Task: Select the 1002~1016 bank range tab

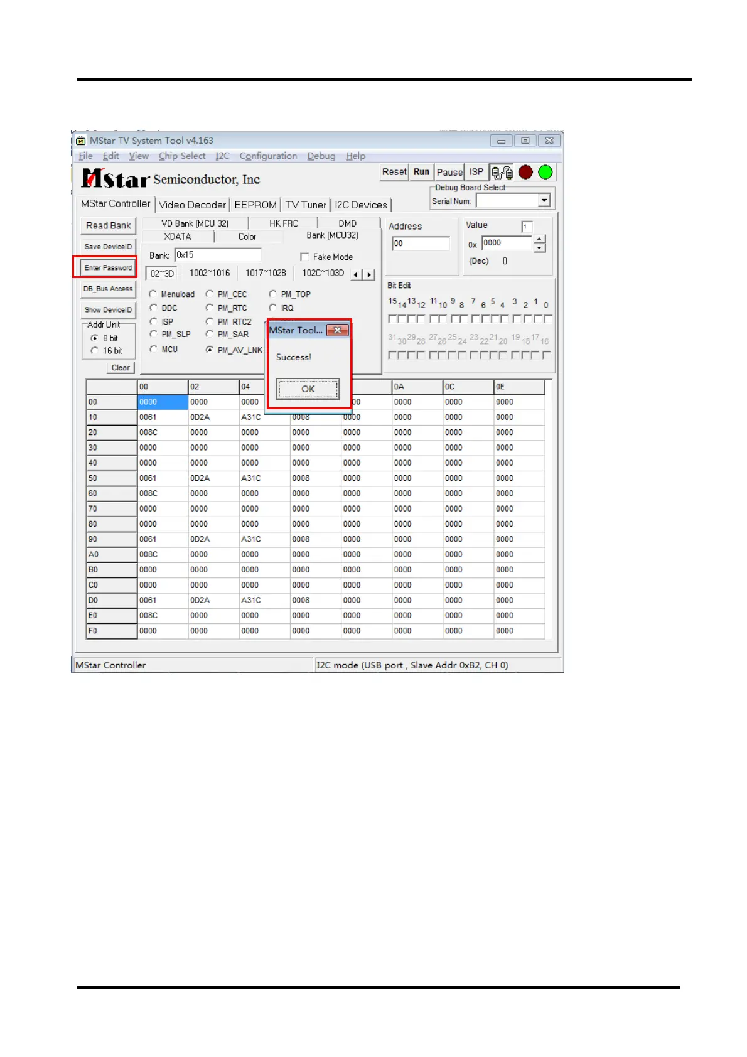Action: coord(210,273)
